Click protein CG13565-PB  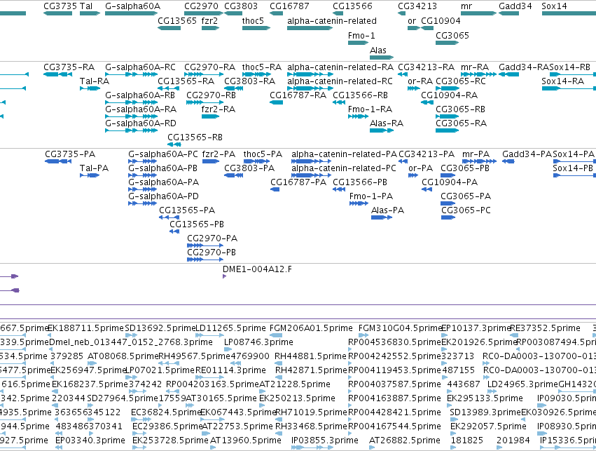[x=197, y=224]
